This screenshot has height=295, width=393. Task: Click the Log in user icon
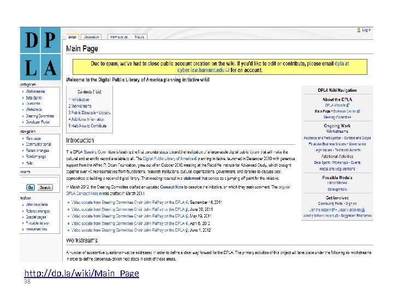[x=359, y=30]
